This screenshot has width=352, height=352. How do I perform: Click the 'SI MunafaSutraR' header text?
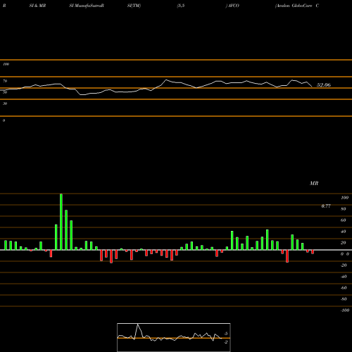tap(87, 6)
